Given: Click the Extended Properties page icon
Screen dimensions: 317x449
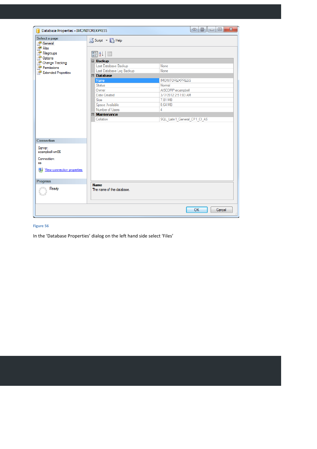Looking at the screenshot, I should click(x=39, y=73).
